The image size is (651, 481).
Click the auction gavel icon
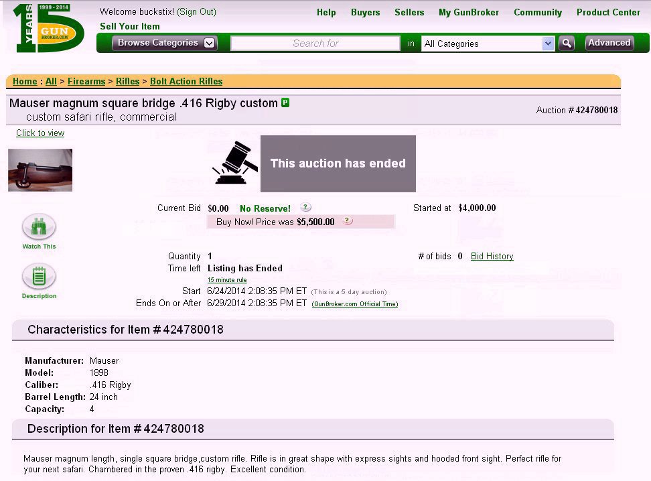(x=235, y=163)
